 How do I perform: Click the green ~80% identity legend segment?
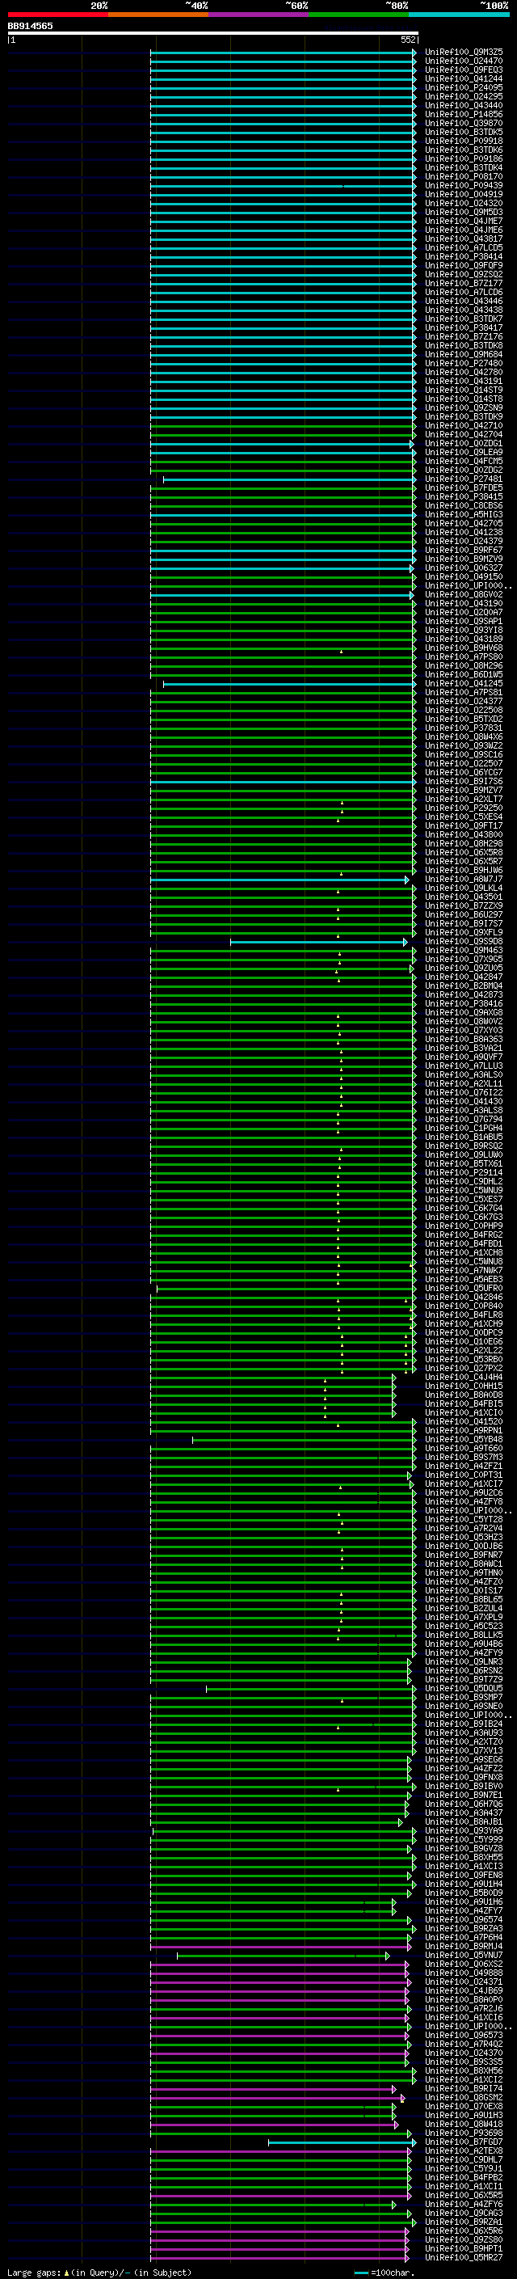tap(359, 15)
